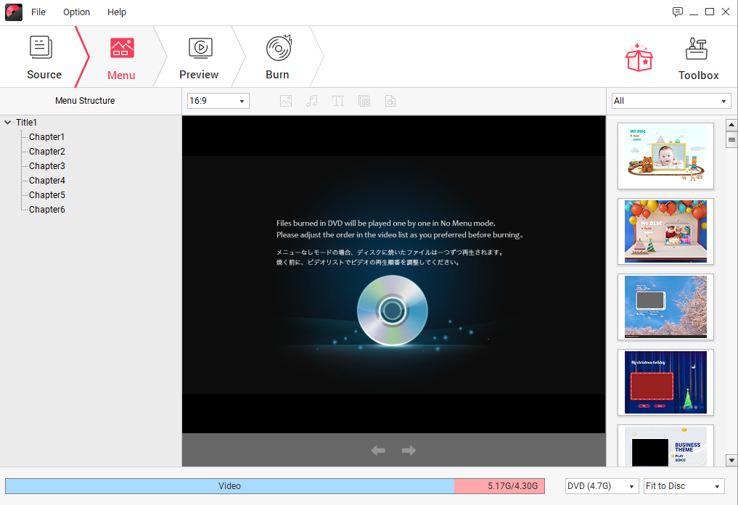Image resolution: width=738 pixels, height=505 pixels.
Task: Open the Option menu
Action: pos(76,12)
